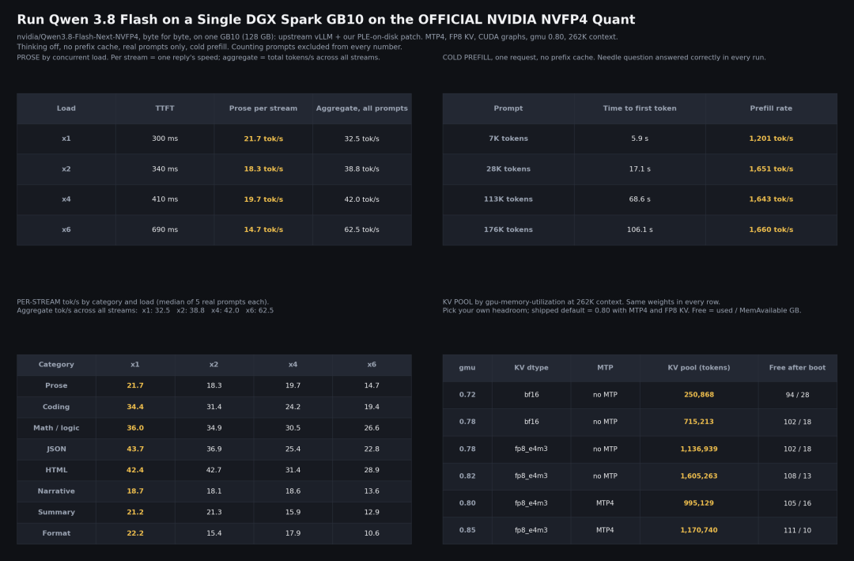Select the "62.5 tok/s" aggregate value
The width and height of the screenshot is (854, 561).
tap(361, 229)
